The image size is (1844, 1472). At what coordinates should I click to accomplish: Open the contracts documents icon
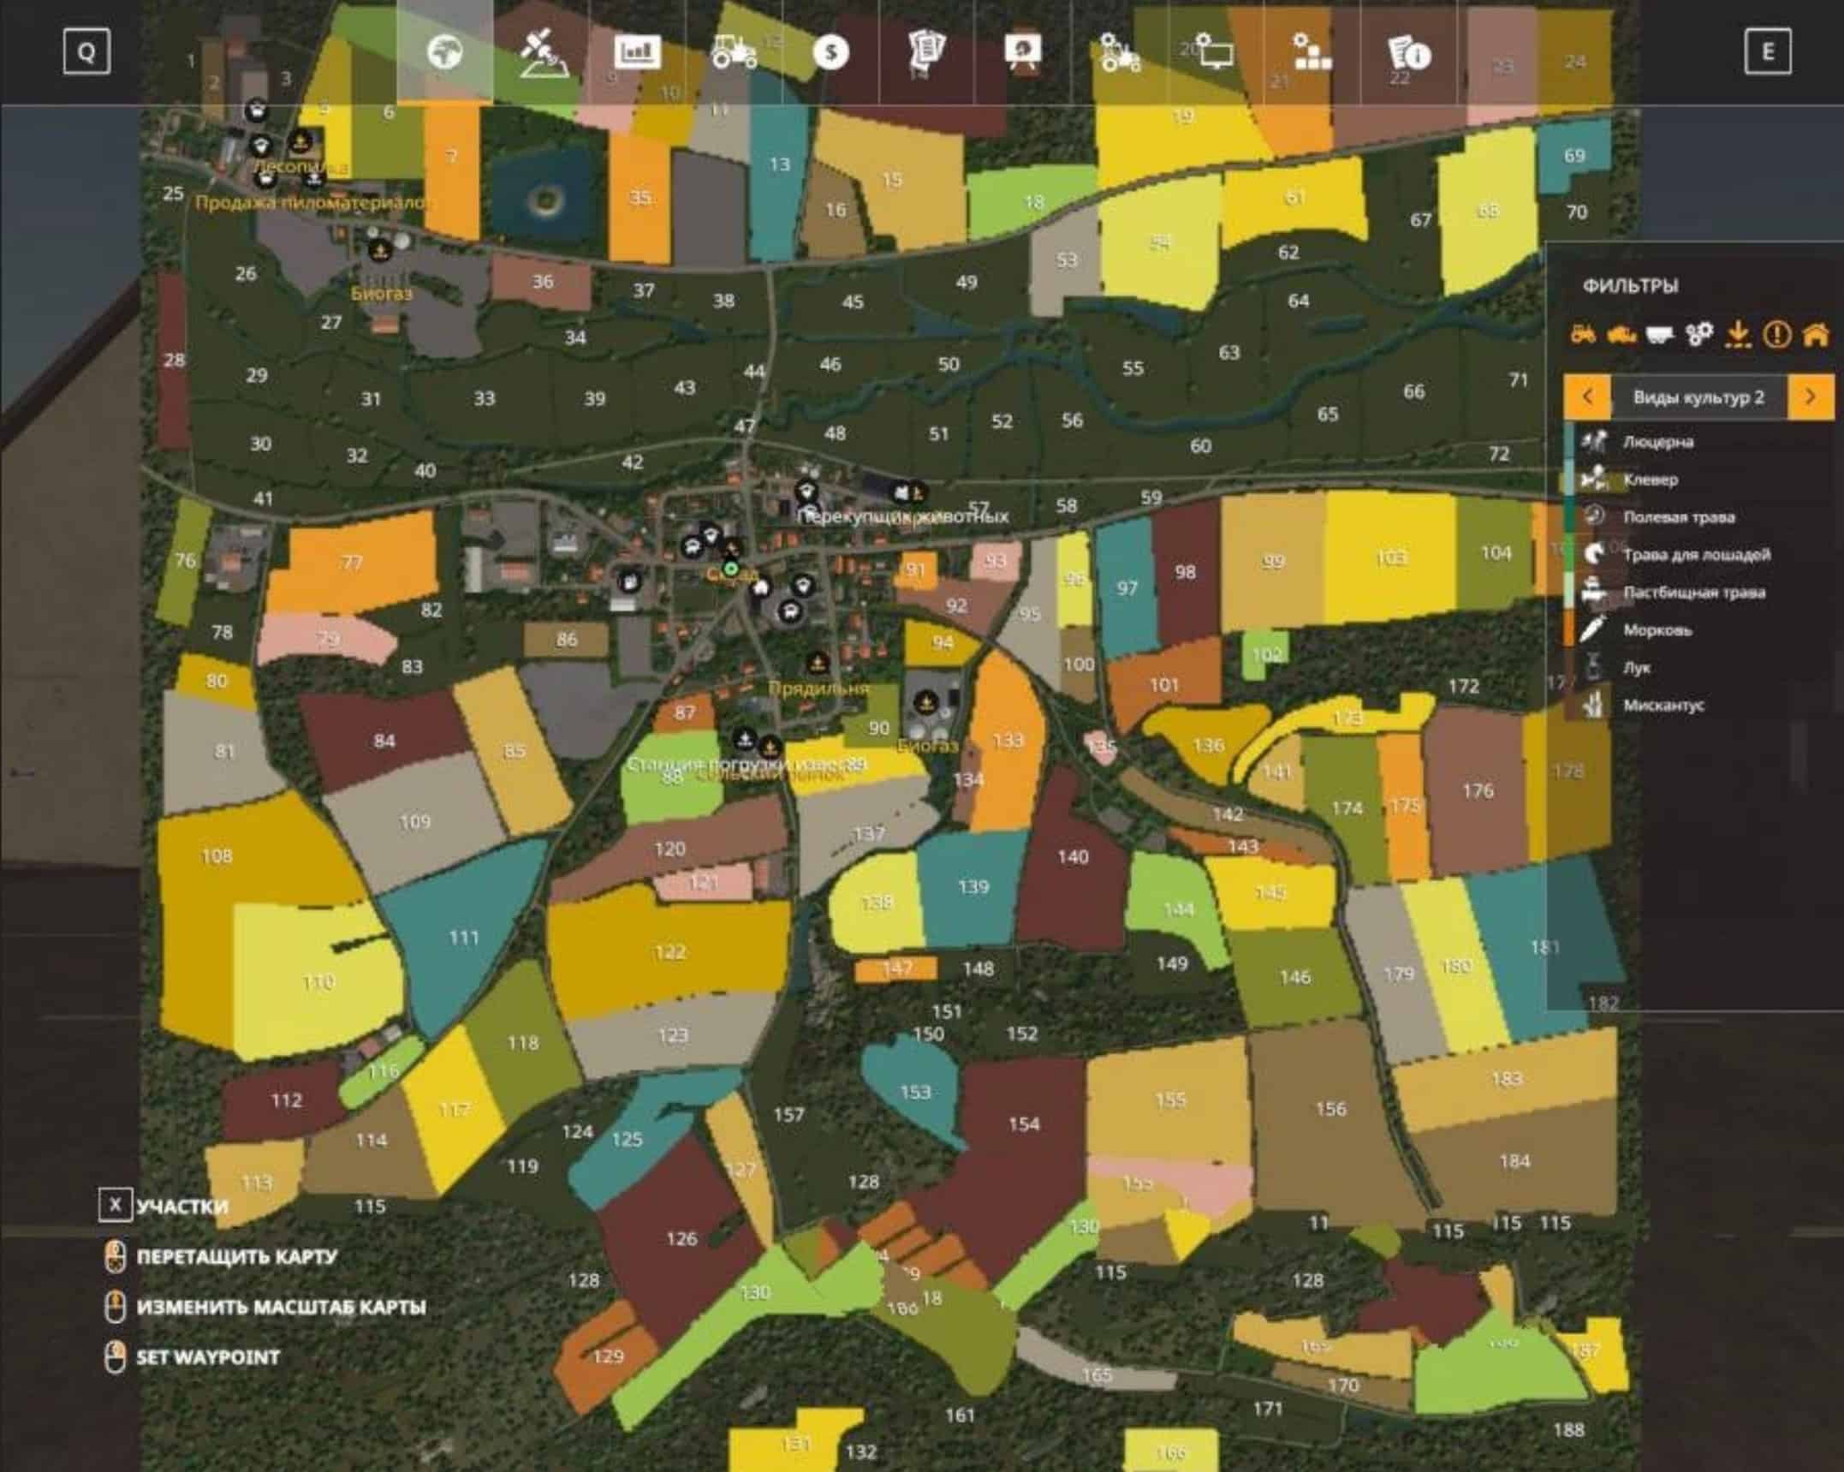point(926,52)
